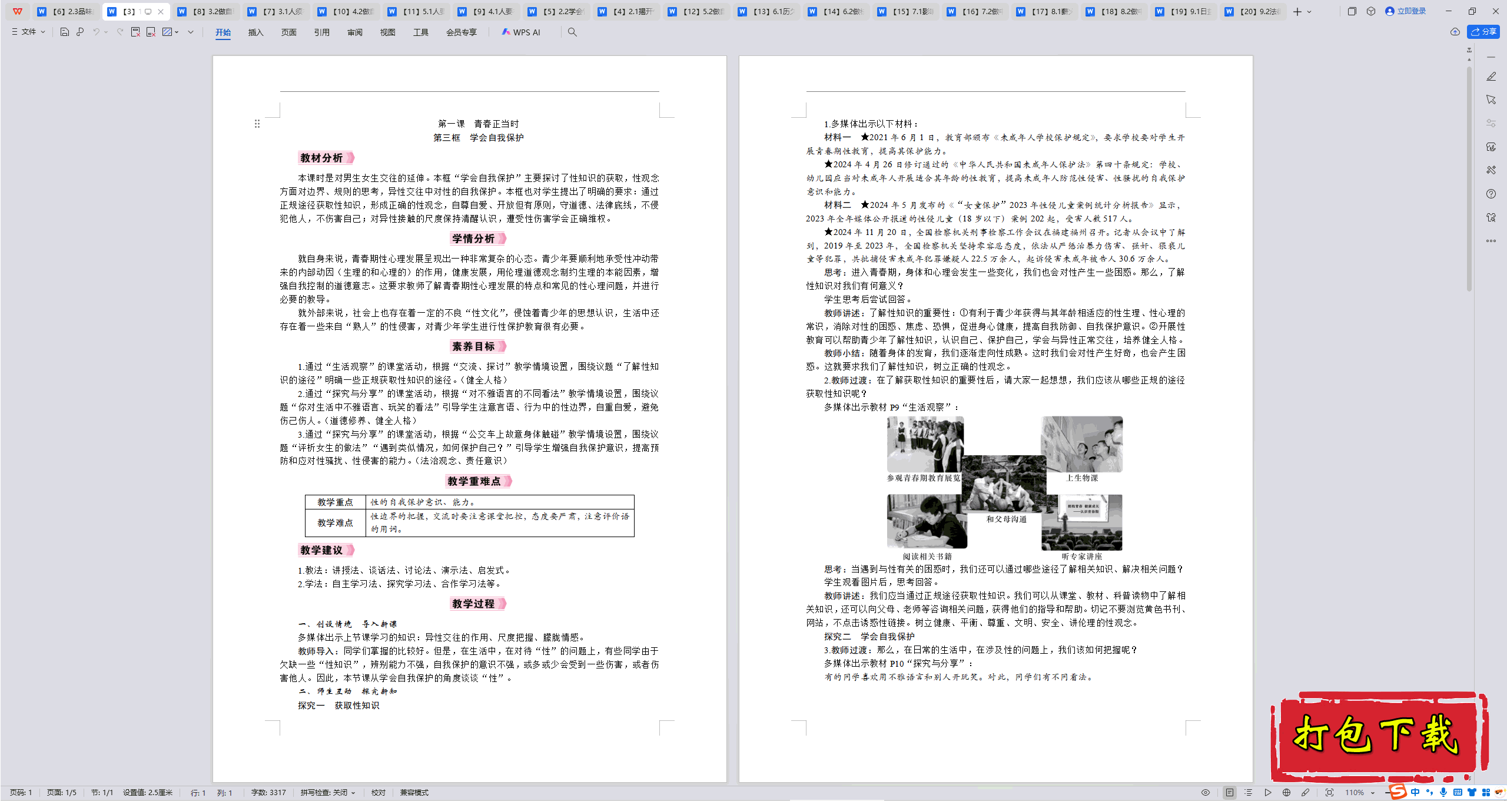1507x801 pixels.
Task: Click the multi-window icon in title bar
Action: [1352, 11]
